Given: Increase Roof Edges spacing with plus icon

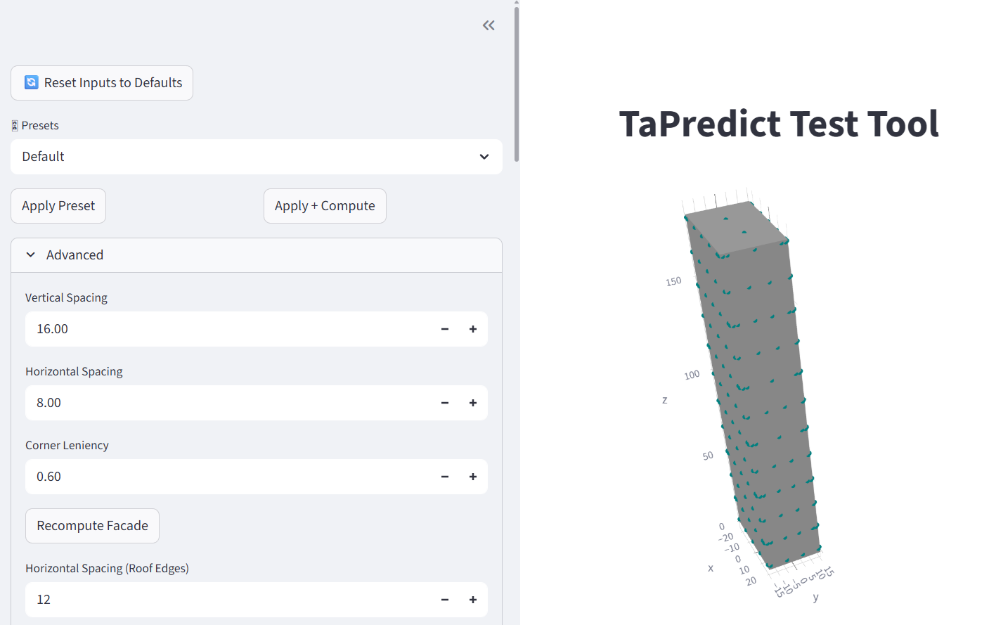Looking at the screenshot, I should (x=473, y=600).
